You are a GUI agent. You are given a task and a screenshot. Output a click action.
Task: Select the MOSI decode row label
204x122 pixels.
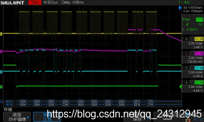(x=9, y=104)
